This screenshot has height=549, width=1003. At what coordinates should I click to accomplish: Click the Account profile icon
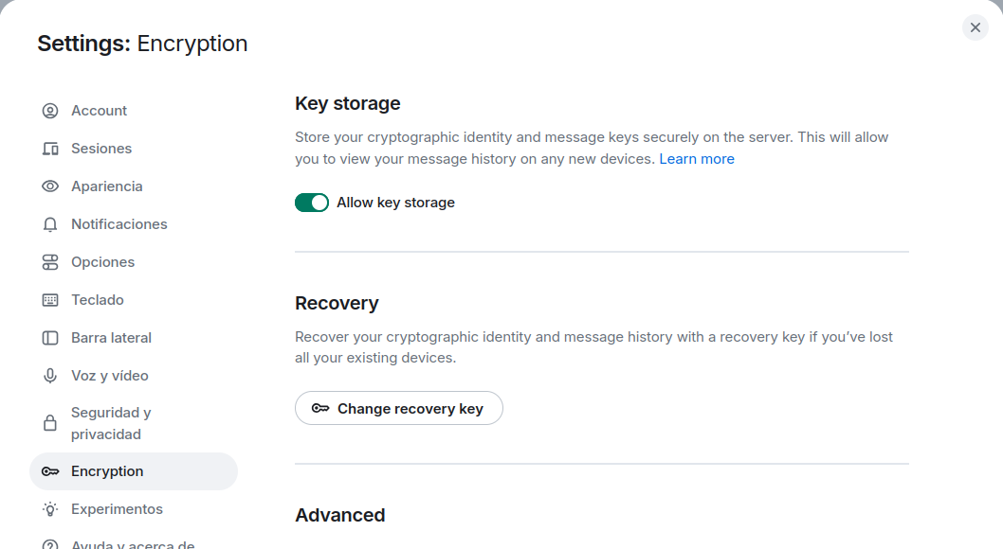(50, 111)
